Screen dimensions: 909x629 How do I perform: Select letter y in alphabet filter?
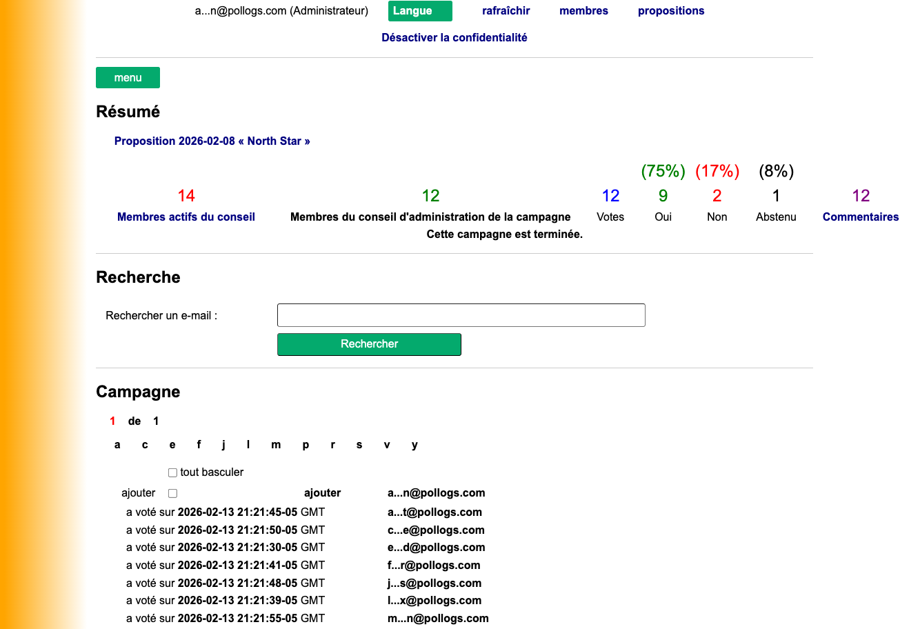(414, 445)
